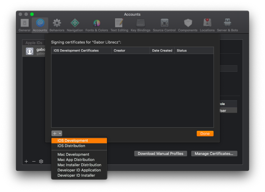Open the account actions gear menu

click(41, 162)
